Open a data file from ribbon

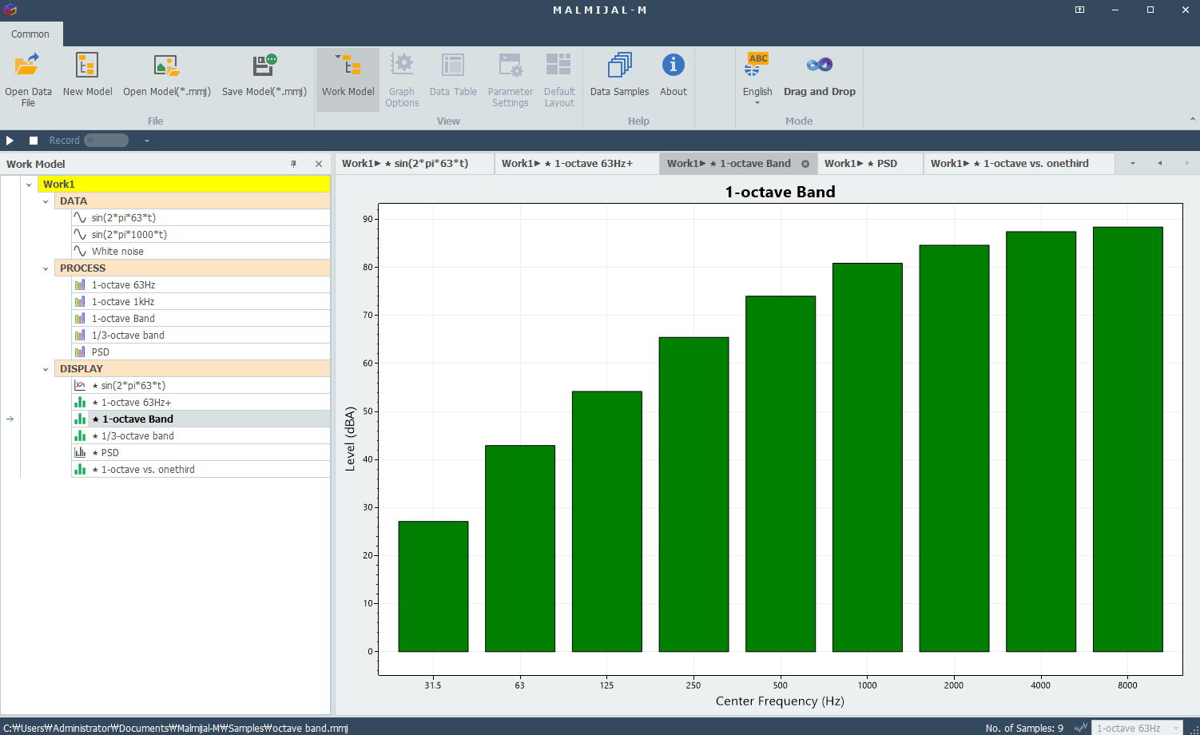28,79
